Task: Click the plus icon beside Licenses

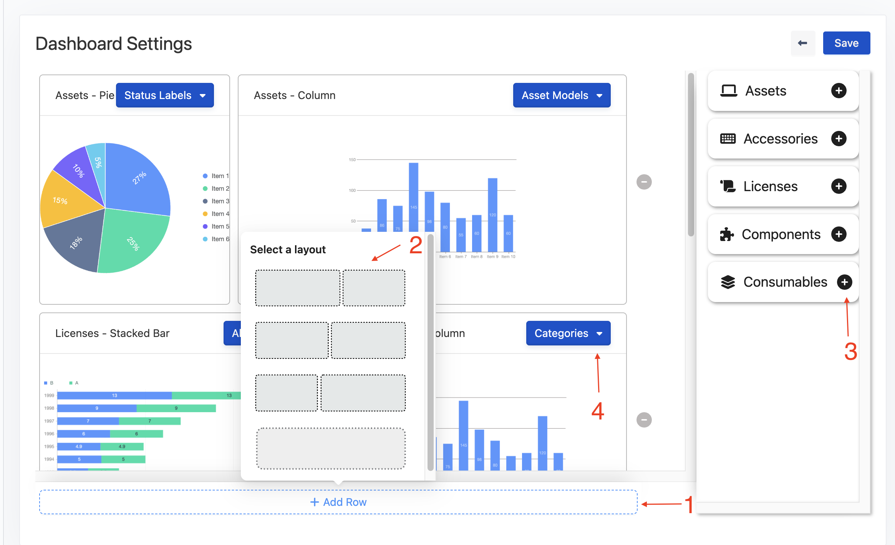Action: coord(839,187)
